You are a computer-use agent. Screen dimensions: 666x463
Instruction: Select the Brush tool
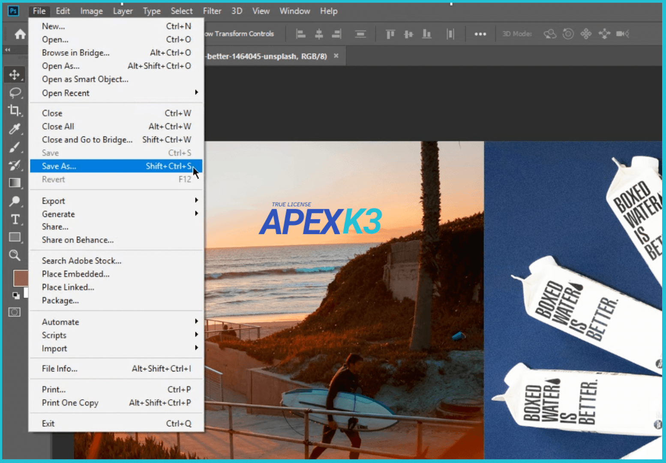coord(15,147)
